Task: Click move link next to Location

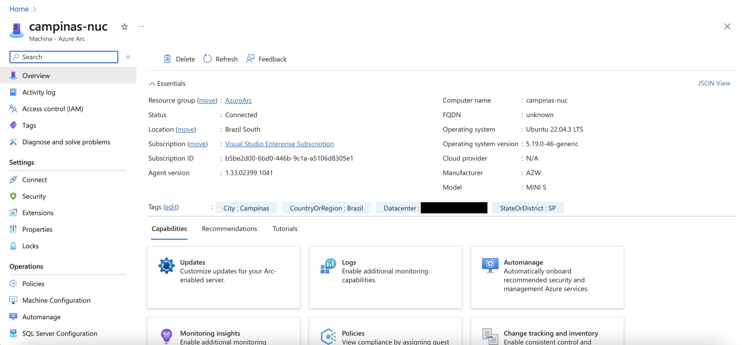Action: click(x=186, y=129)
